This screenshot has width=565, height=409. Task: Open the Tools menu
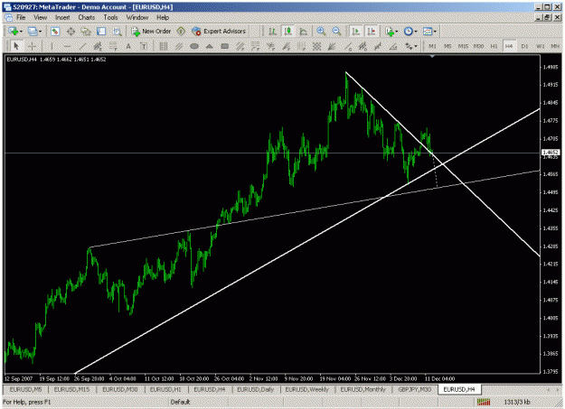click(x=110, y=17)
